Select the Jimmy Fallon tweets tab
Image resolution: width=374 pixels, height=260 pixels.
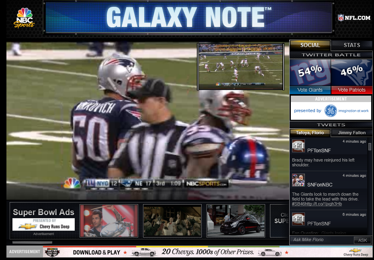point(352,133)
